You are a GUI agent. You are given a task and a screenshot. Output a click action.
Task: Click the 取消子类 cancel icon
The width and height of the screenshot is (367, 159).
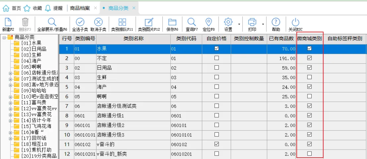click(98, 22)
